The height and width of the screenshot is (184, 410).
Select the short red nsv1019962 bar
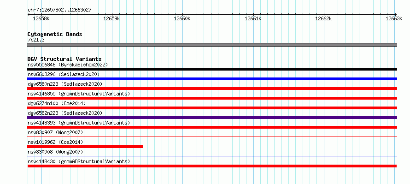[x=85, y=147]
